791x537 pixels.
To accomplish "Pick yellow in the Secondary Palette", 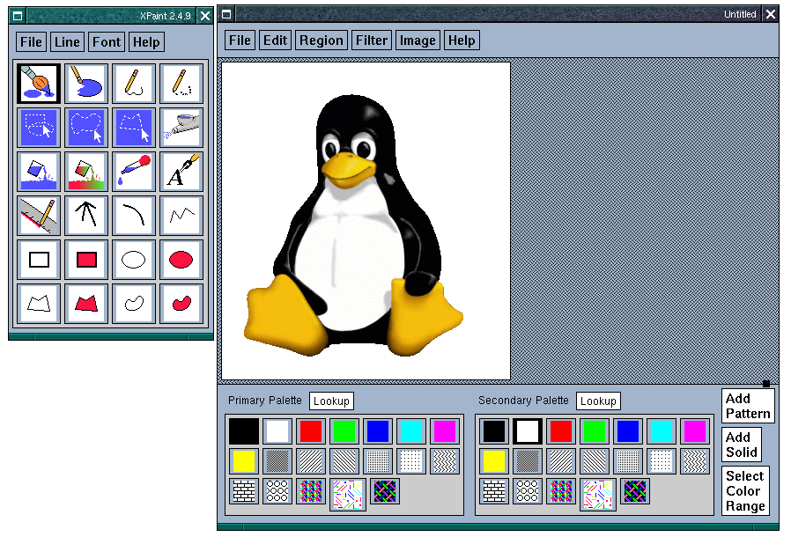I will 494,461.
